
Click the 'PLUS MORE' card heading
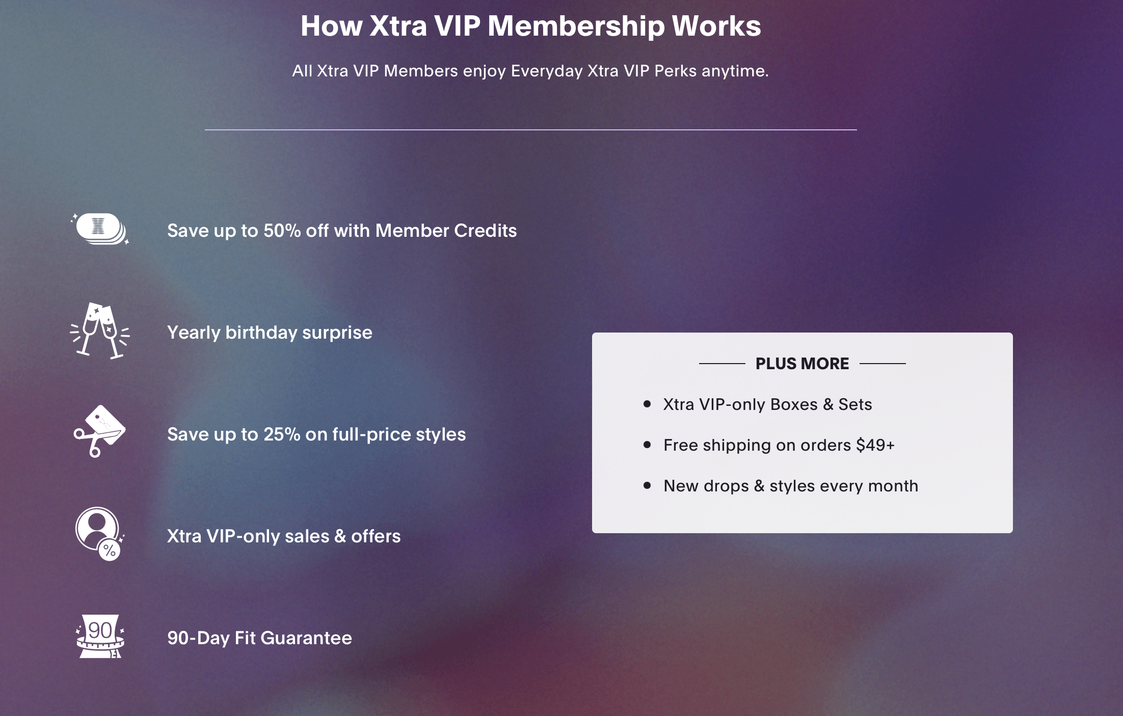pos(802,364)
